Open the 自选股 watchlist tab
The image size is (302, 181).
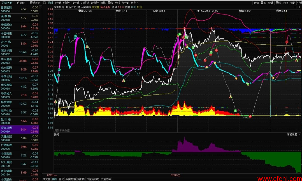(x=21, y=3)
